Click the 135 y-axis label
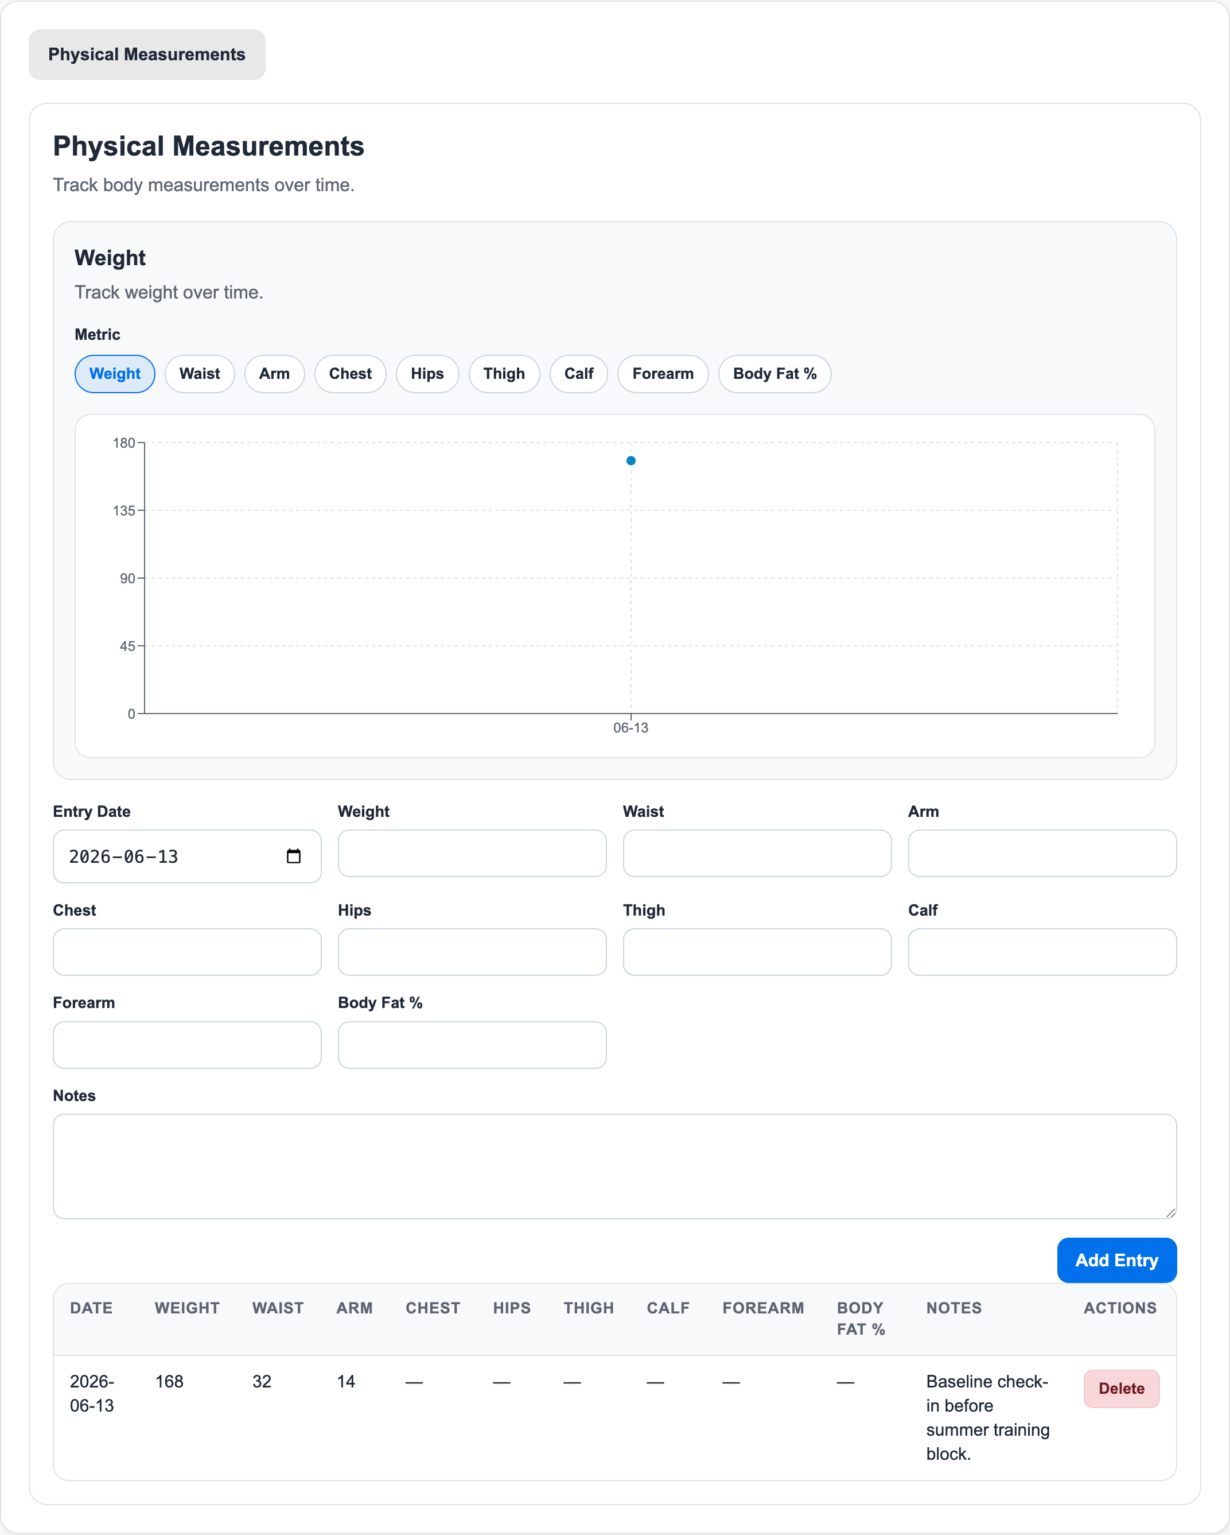 coord(124,510)
